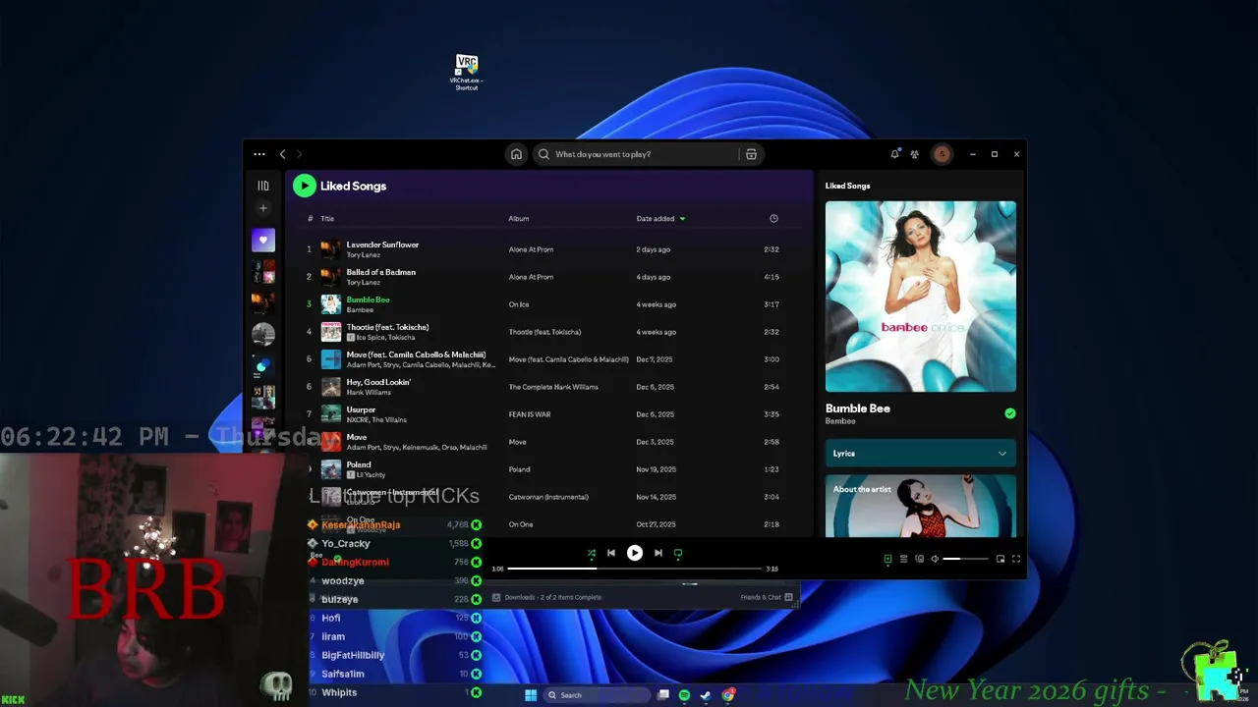Play Liked Songs with green play button
The height and width of the screenshot is (707, 1258).
click(x=304, y=186)
